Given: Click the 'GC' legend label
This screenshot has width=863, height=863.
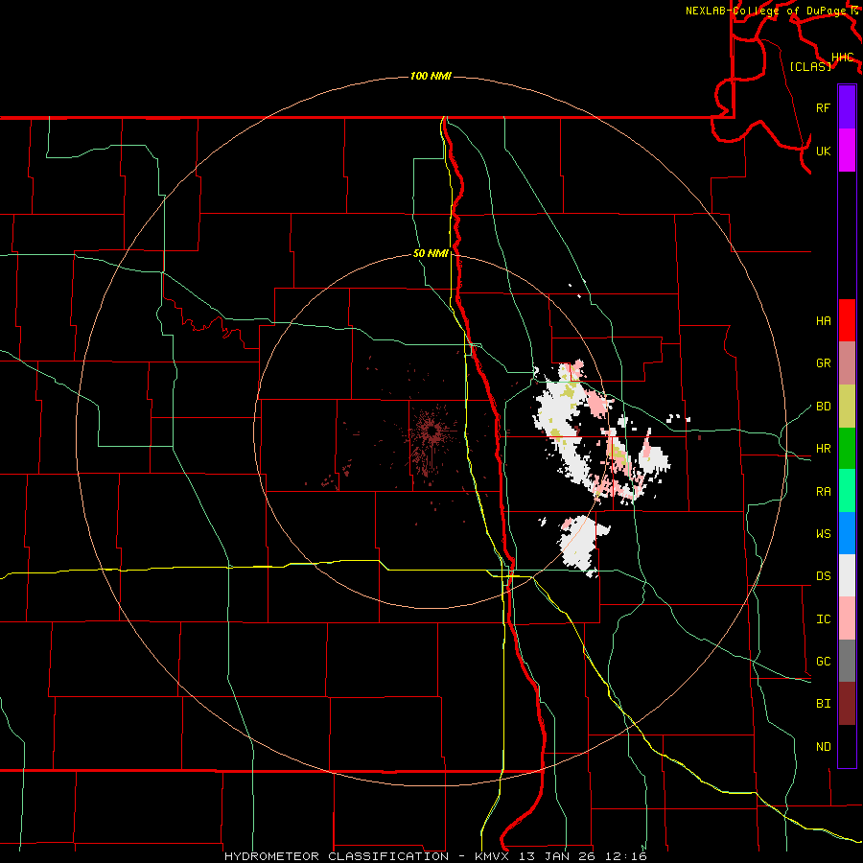Looking at the screenshot, I should tap(823, 661).
